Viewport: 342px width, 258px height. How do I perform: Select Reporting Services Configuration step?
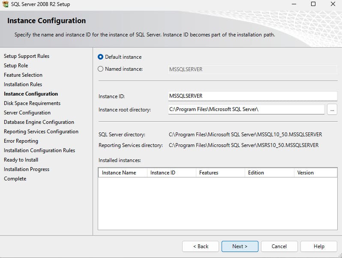tap(41, 132)
